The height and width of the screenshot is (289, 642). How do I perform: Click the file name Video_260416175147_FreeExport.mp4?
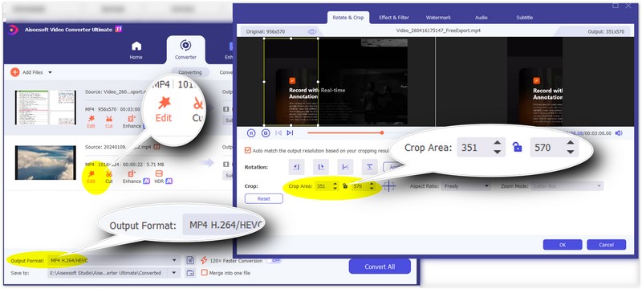coord(438,31)
